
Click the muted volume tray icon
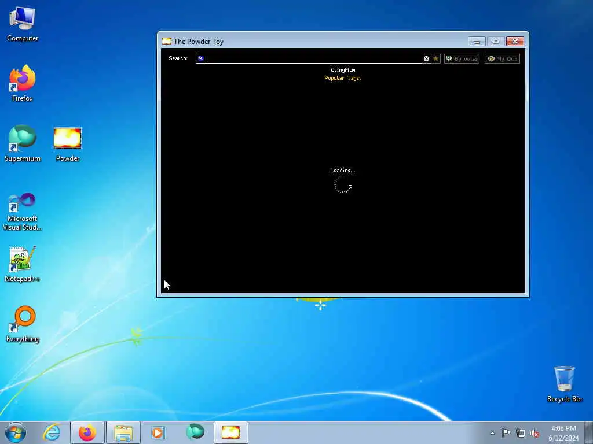(x=535, y=433)
